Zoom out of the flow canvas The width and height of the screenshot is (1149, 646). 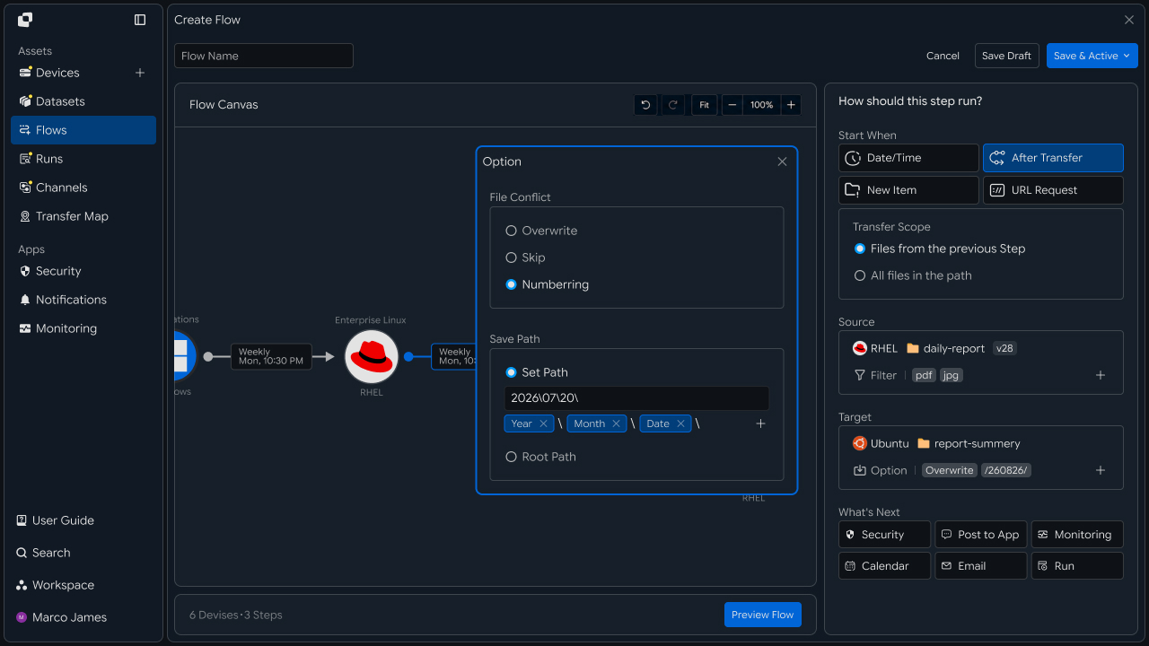coord(732,105)
